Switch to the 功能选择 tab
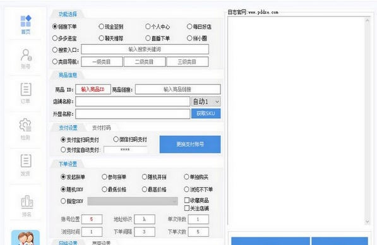The height and width of the screenshot is (245, 377). coord(68,14)
